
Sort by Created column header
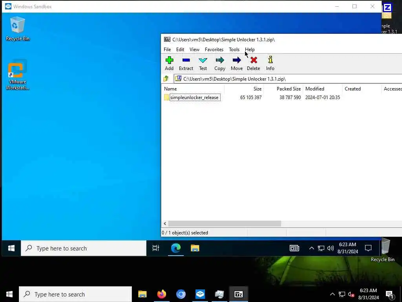362,89
